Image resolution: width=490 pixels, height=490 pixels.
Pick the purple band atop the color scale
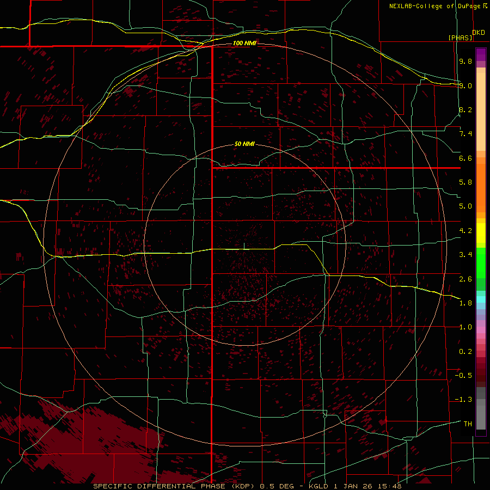click(481, 54)
